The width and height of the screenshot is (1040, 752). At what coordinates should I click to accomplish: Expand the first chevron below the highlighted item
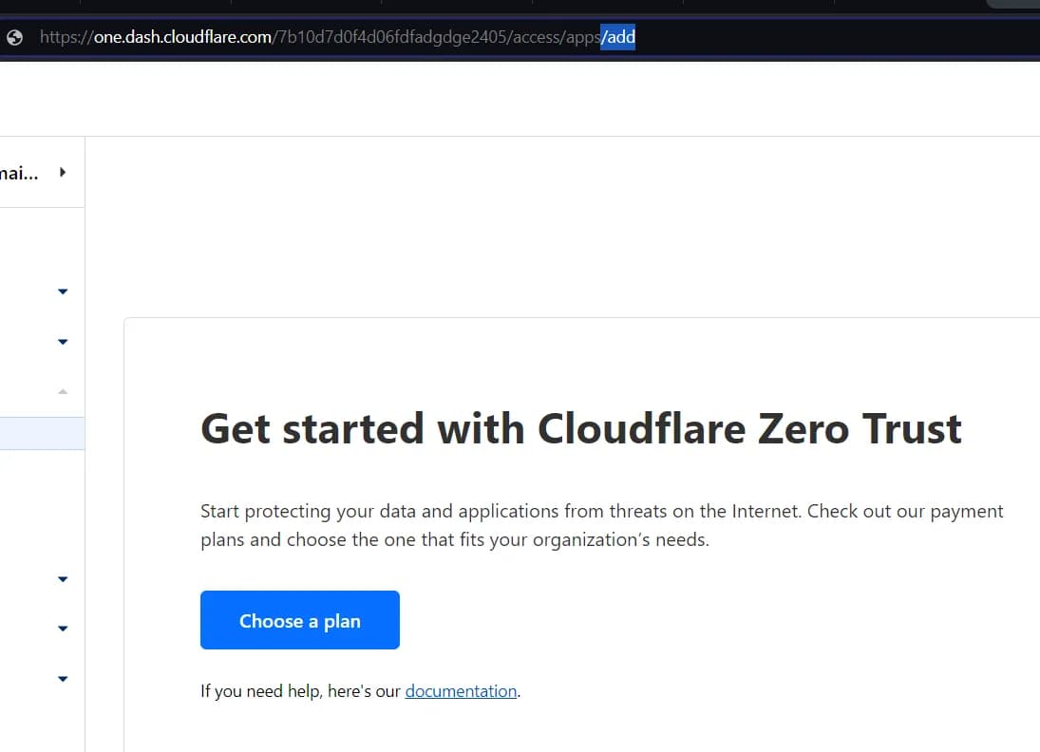(63, 579)
